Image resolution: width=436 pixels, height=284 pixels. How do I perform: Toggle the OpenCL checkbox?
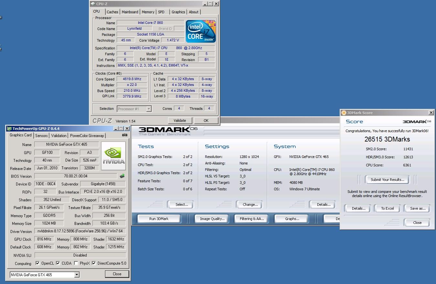(37, 263)
